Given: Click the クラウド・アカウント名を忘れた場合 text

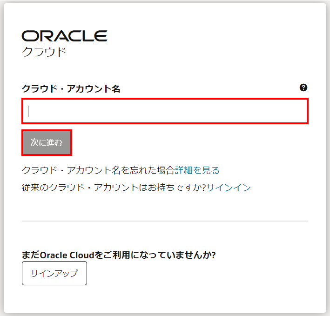Looking at the screenshot, I should pos(98,170).
